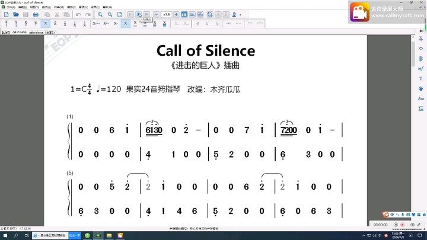
Task: Switch to the start page tab
Action: coord(6,32)
